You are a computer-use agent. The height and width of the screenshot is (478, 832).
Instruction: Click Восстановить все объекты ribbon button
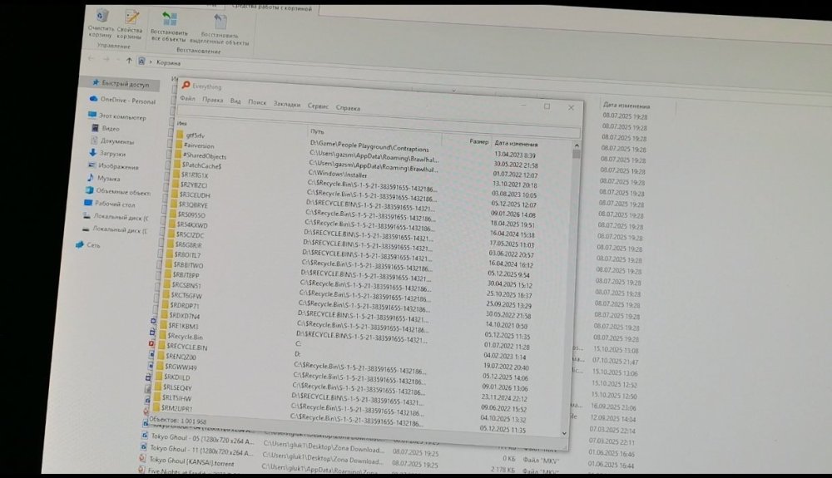click(x=169, y=27)
